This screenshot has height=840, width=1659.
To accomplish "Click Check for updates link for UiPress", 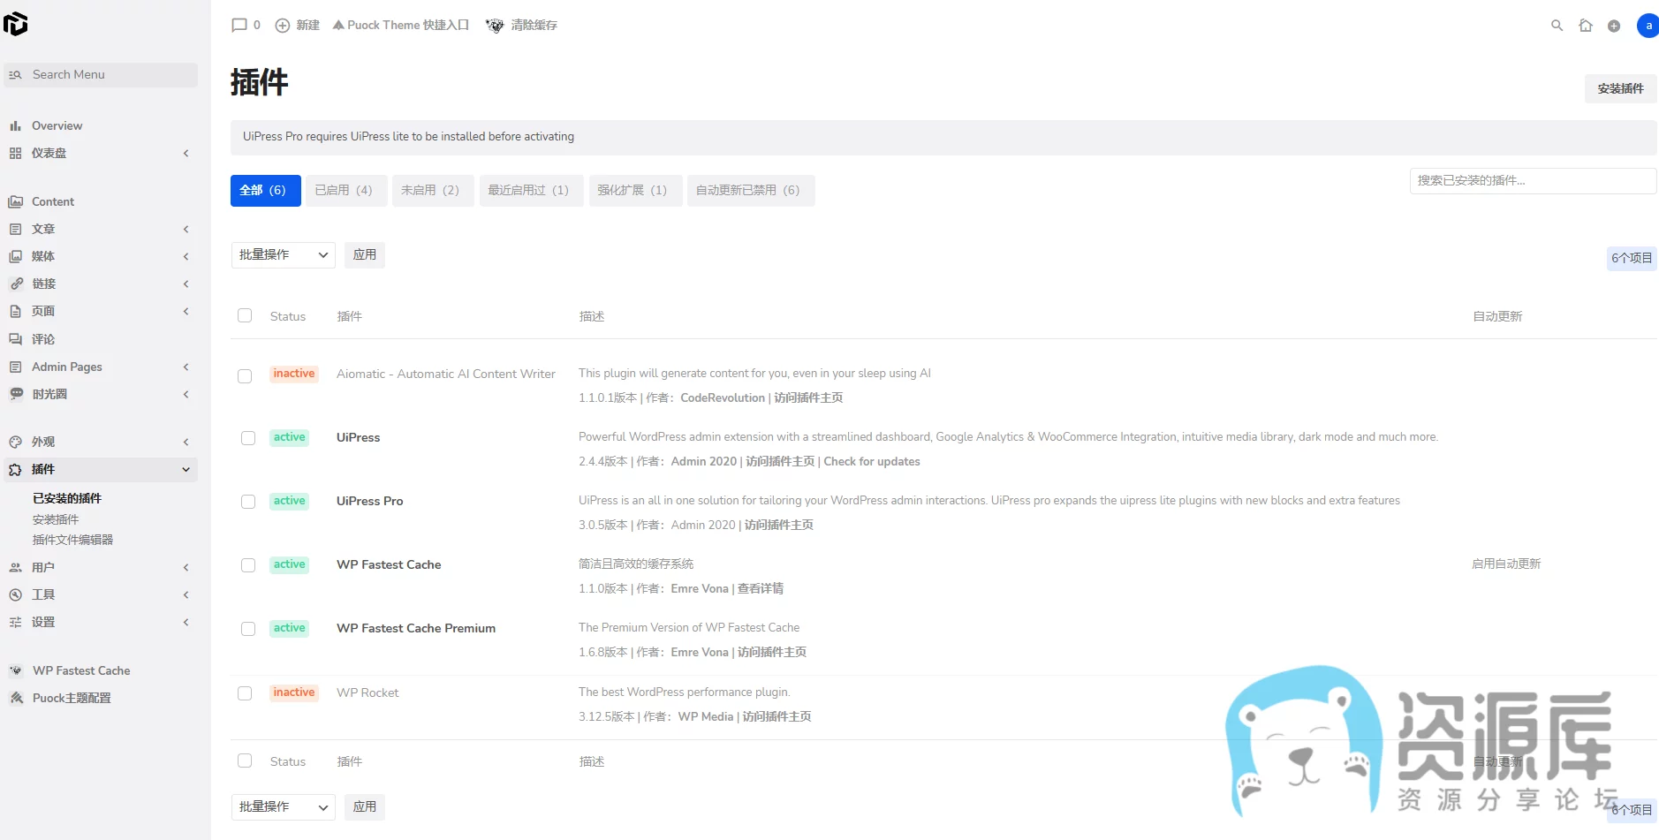I will [871, 462].
